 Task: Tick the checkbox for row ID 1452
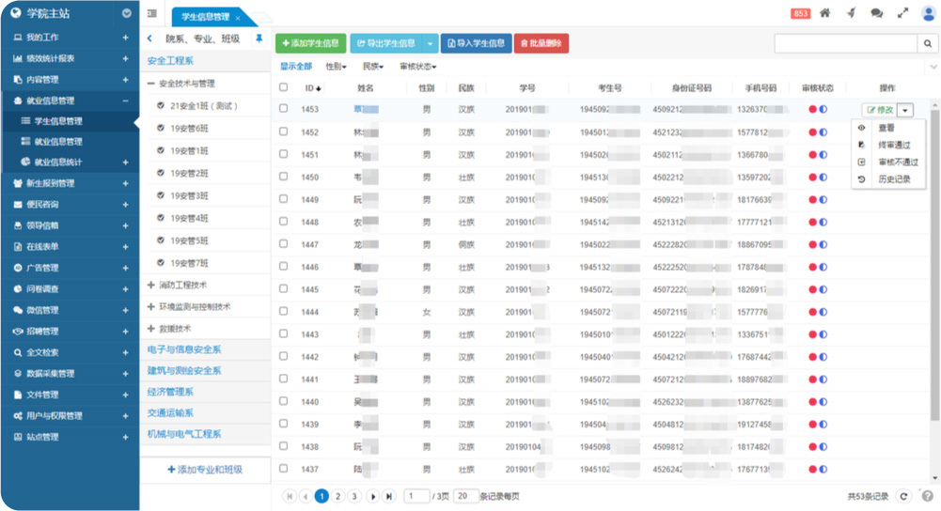[x=284, y=132]
